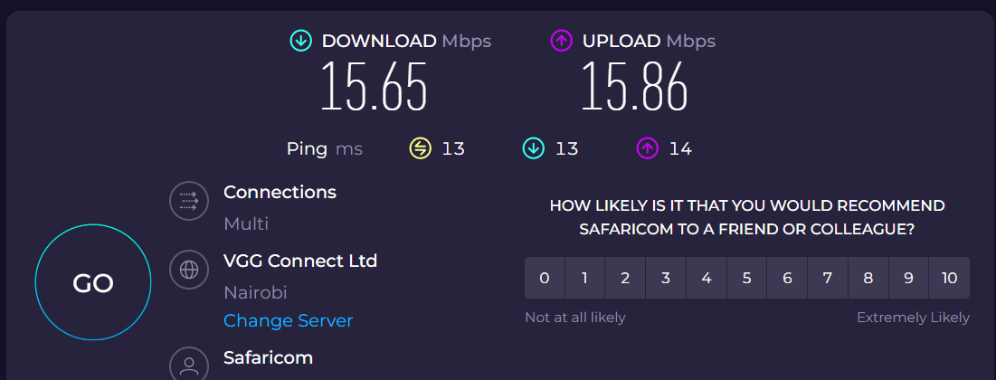Pick rating 7 on the recommendation scale
Screen dimensions: 996x380
click(x=828, y=278)
